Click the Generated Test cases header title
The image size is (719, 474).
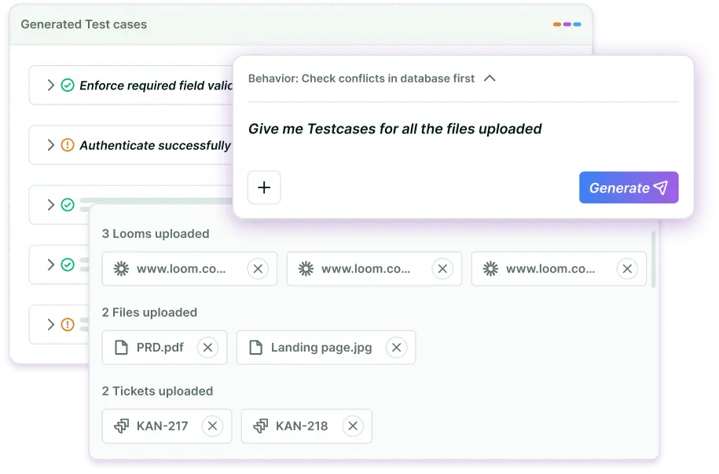pos(83,24)
